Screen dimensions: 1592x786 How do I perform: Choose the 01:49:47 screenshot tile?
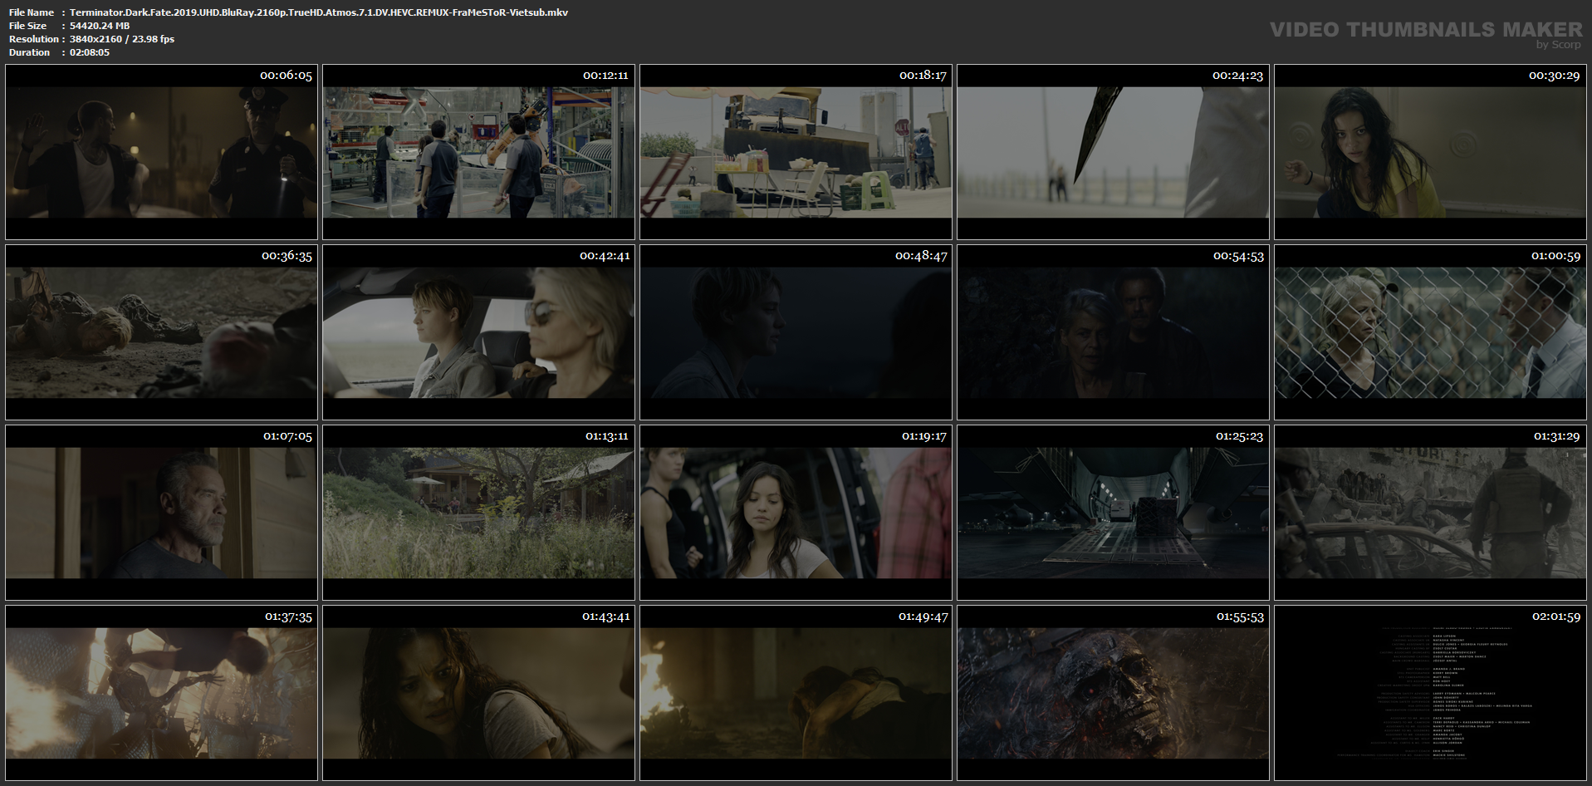tap(796, 693)
